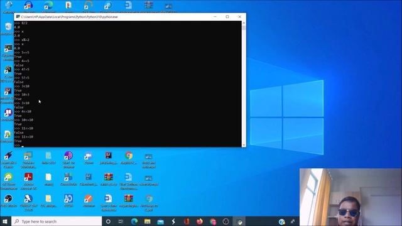Open Task View from the taskbar

click(121, 222)
